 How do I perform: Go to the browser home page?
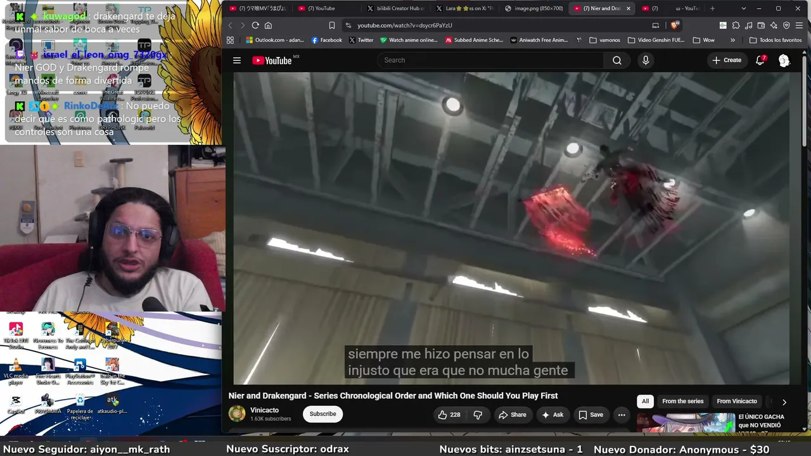(268, 25)
